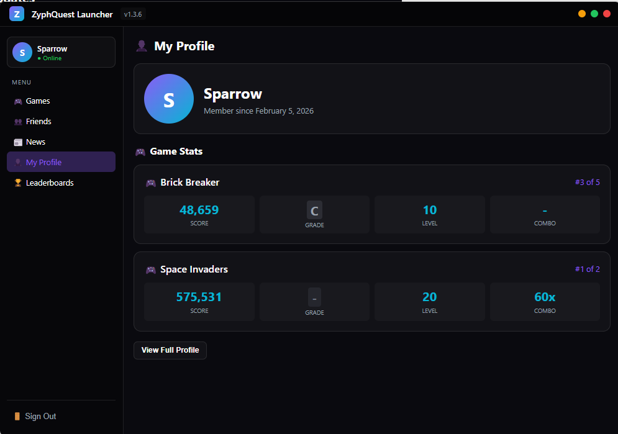Select the Space Invaders 575,531 score tile
618x434 pixels.
point(199,302)
